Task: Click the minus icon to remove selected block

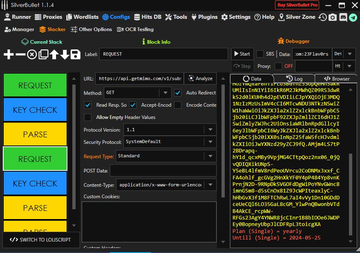Action: (x=20, y=55)
